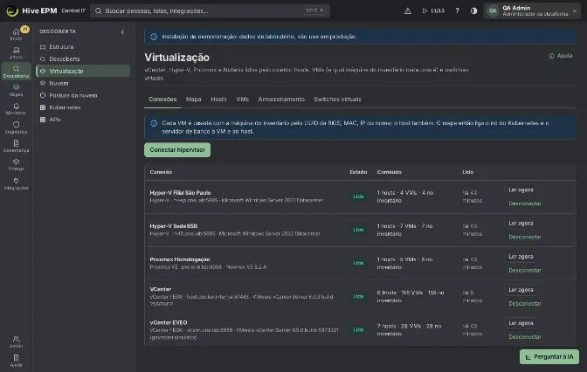Open the 11/13 progress play indicator

pyautogui.click(x=433, y=10)
